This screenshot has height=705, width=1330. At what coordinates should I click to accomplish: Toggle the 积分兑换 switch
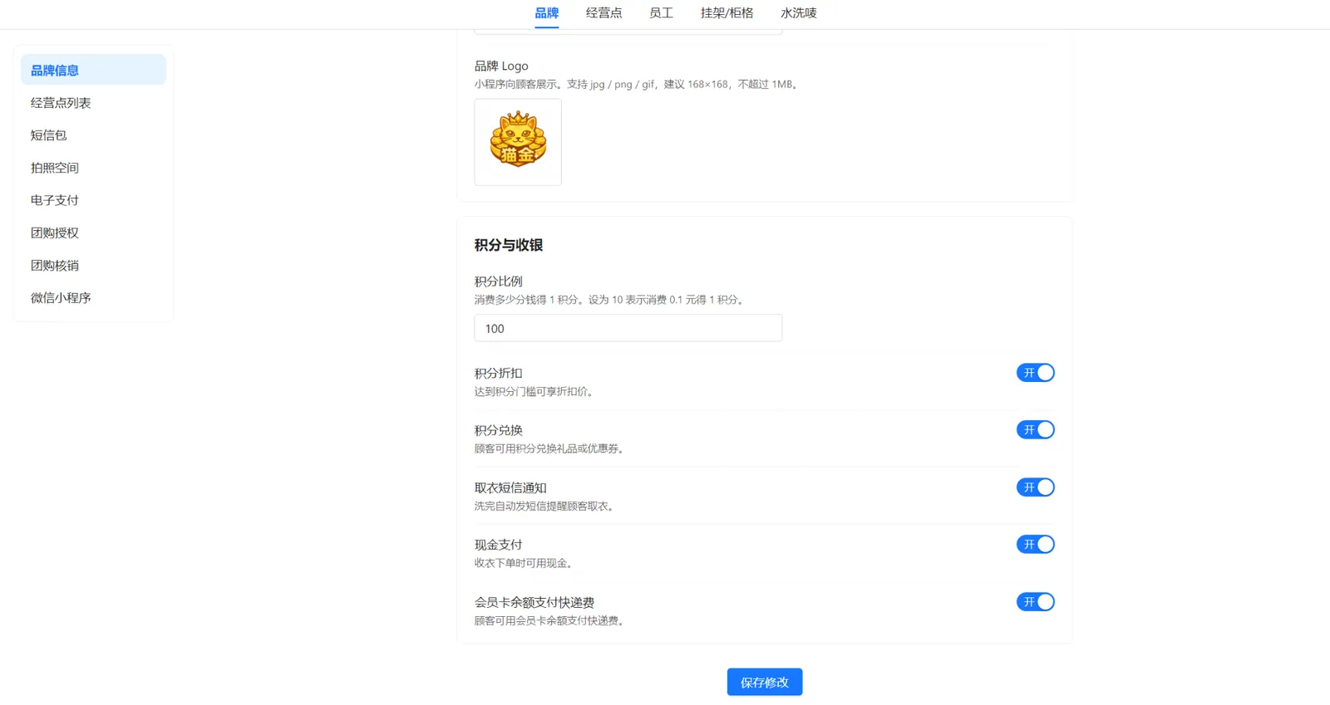point(1035,430)
